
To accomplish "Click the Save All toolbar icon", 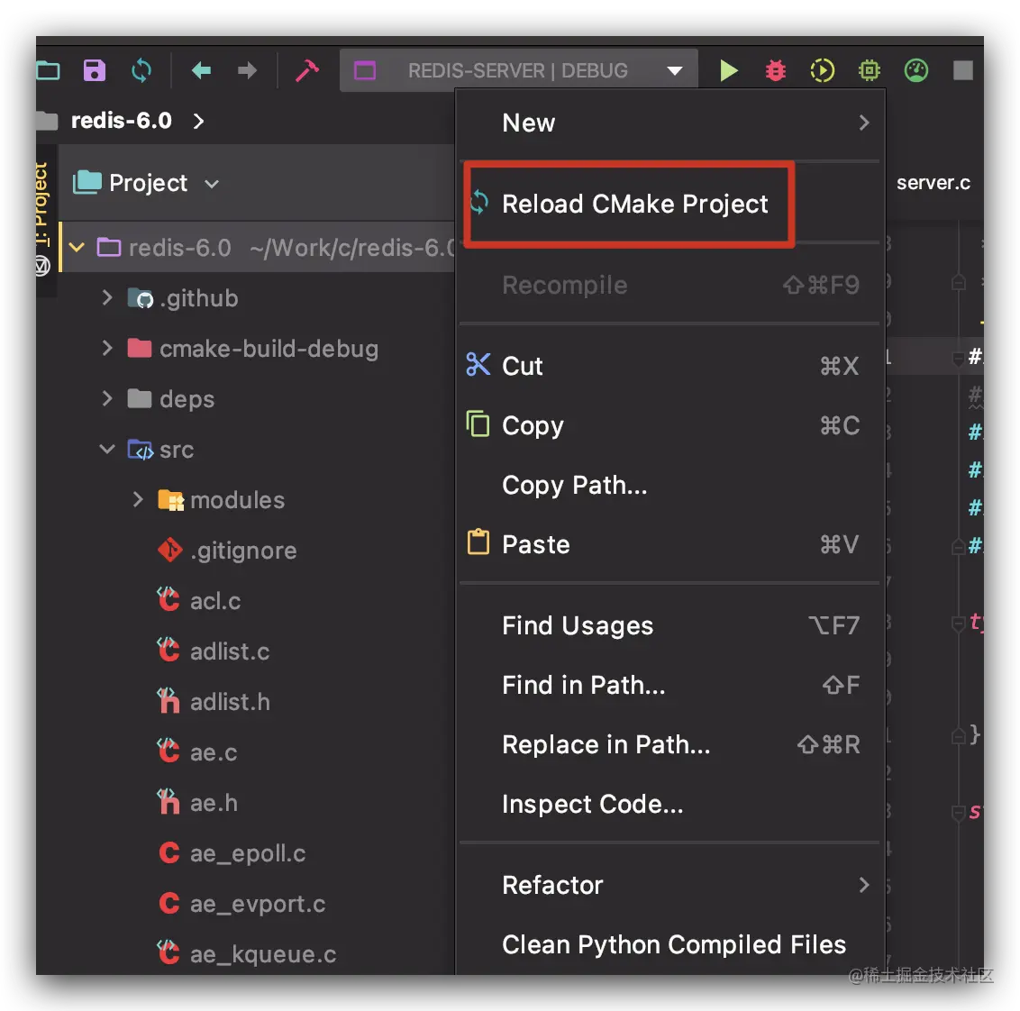I will (95, 70).
